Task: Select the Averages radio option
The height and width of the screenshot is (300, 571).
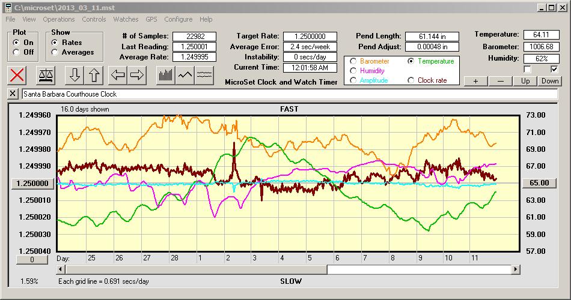Action: [55, 52]
